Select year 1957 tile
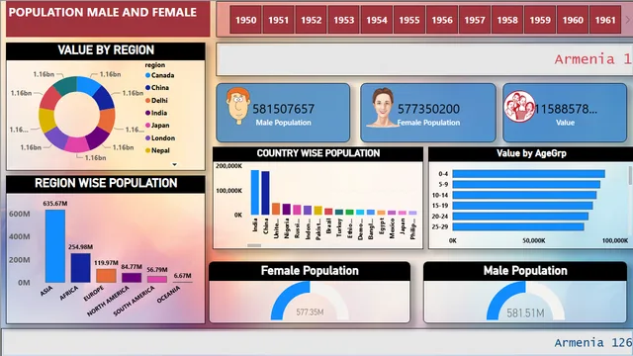The image size is (633, 356). pos(475,20)
